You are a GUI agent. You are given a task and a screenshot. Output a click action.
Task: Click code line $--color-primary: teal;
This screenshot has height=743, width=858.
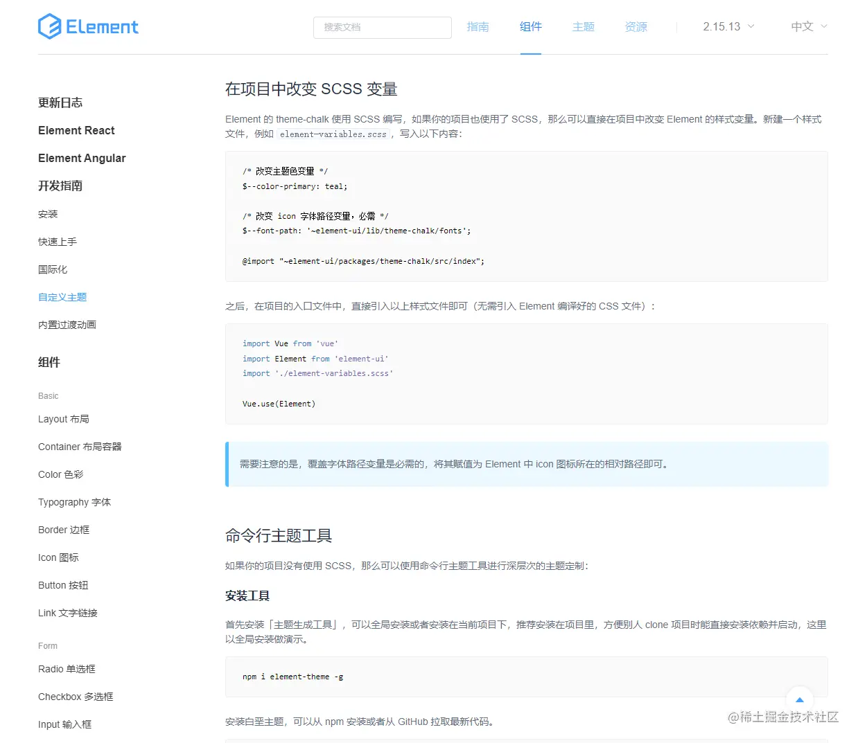[x=295, y=186]
